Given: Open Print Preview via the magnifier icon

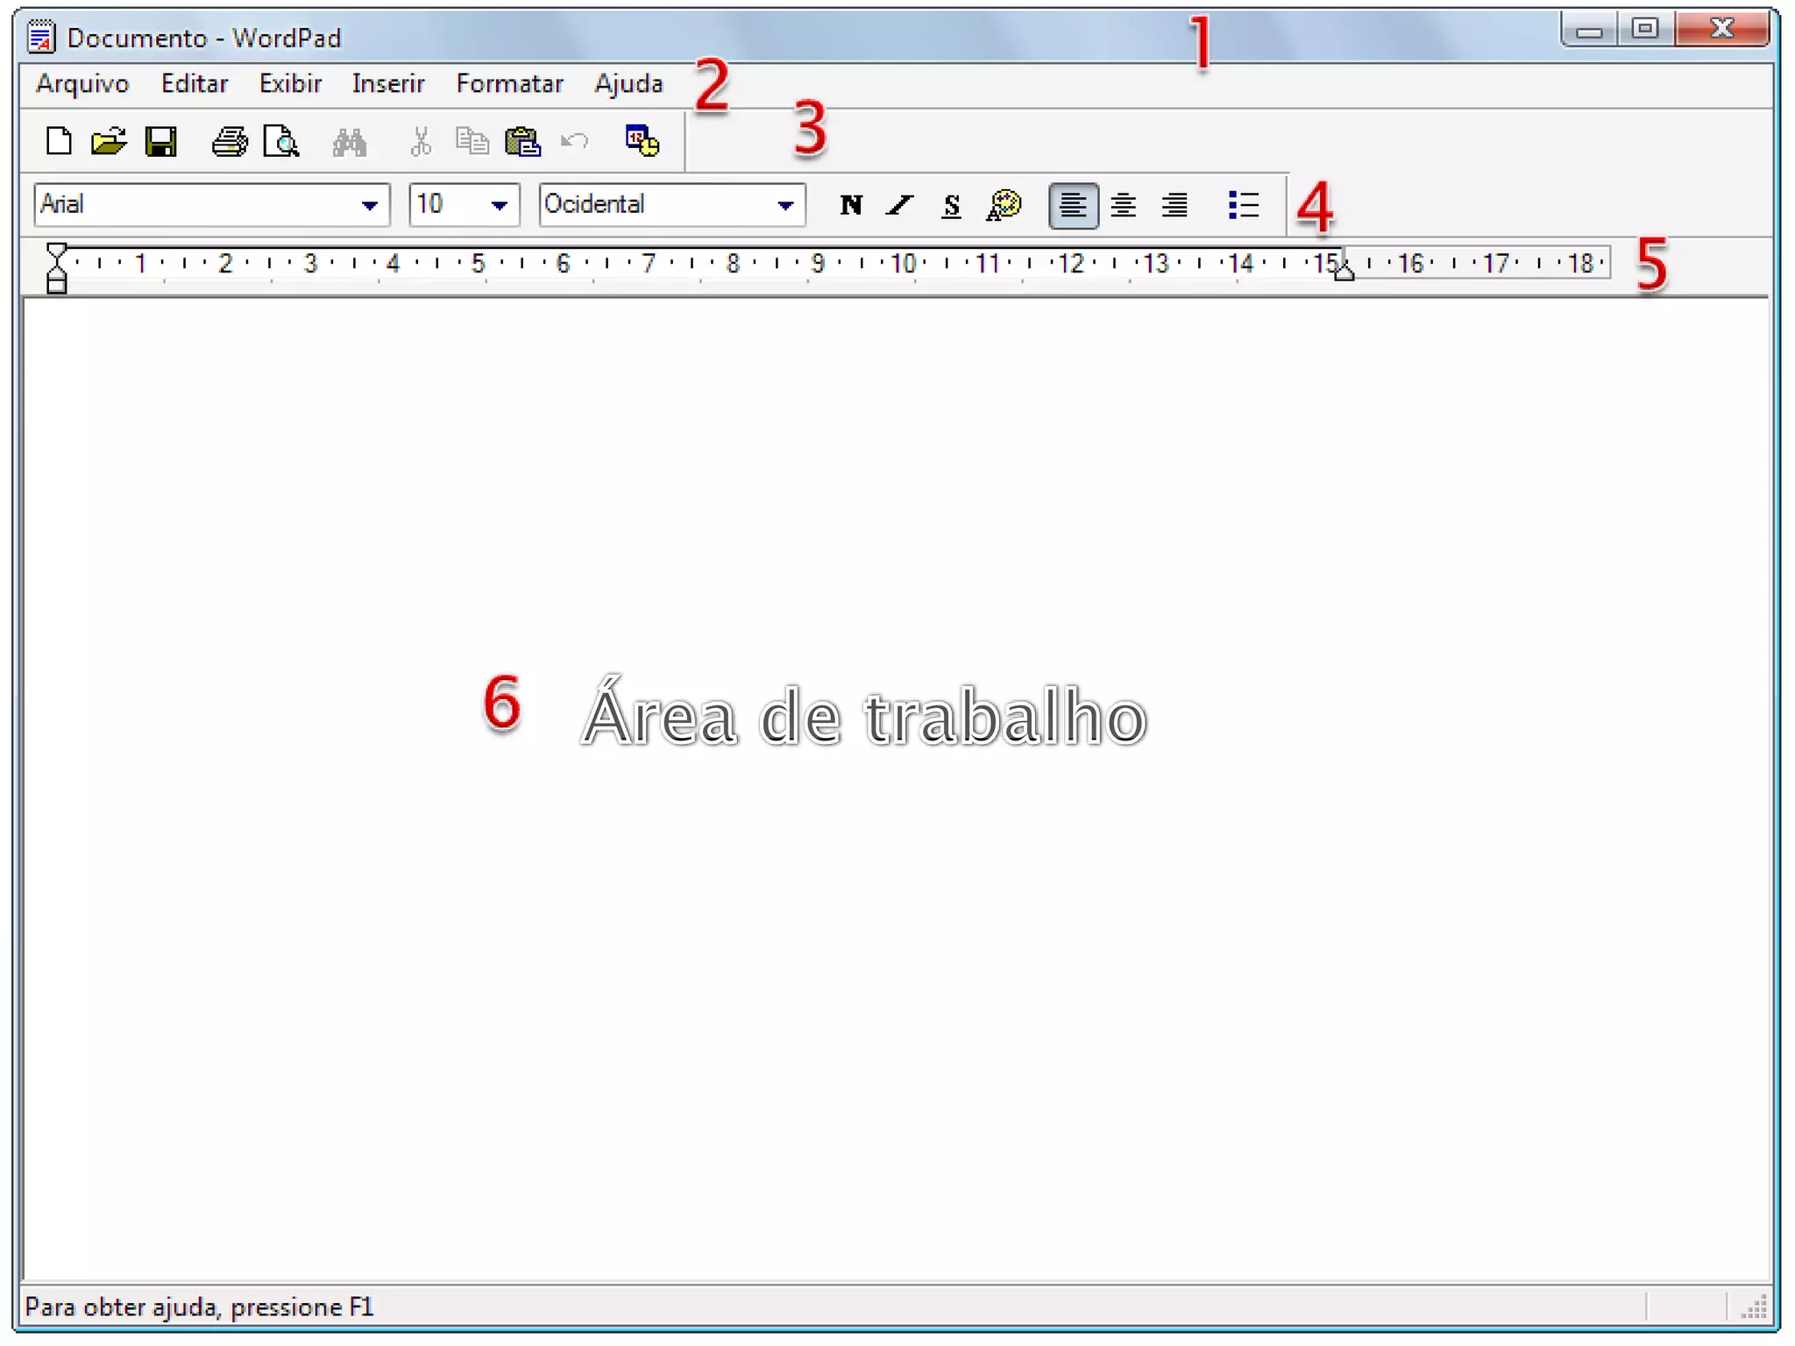Looking at the screenshot, I should (281, 141).
